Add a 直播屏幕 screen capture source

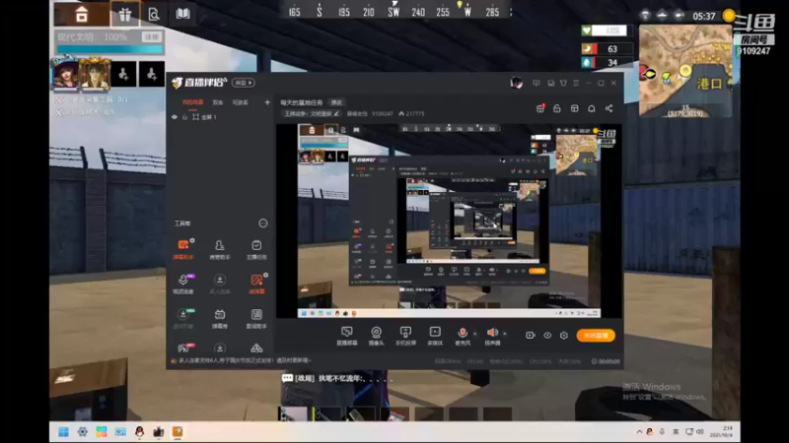tap(347, 336)
